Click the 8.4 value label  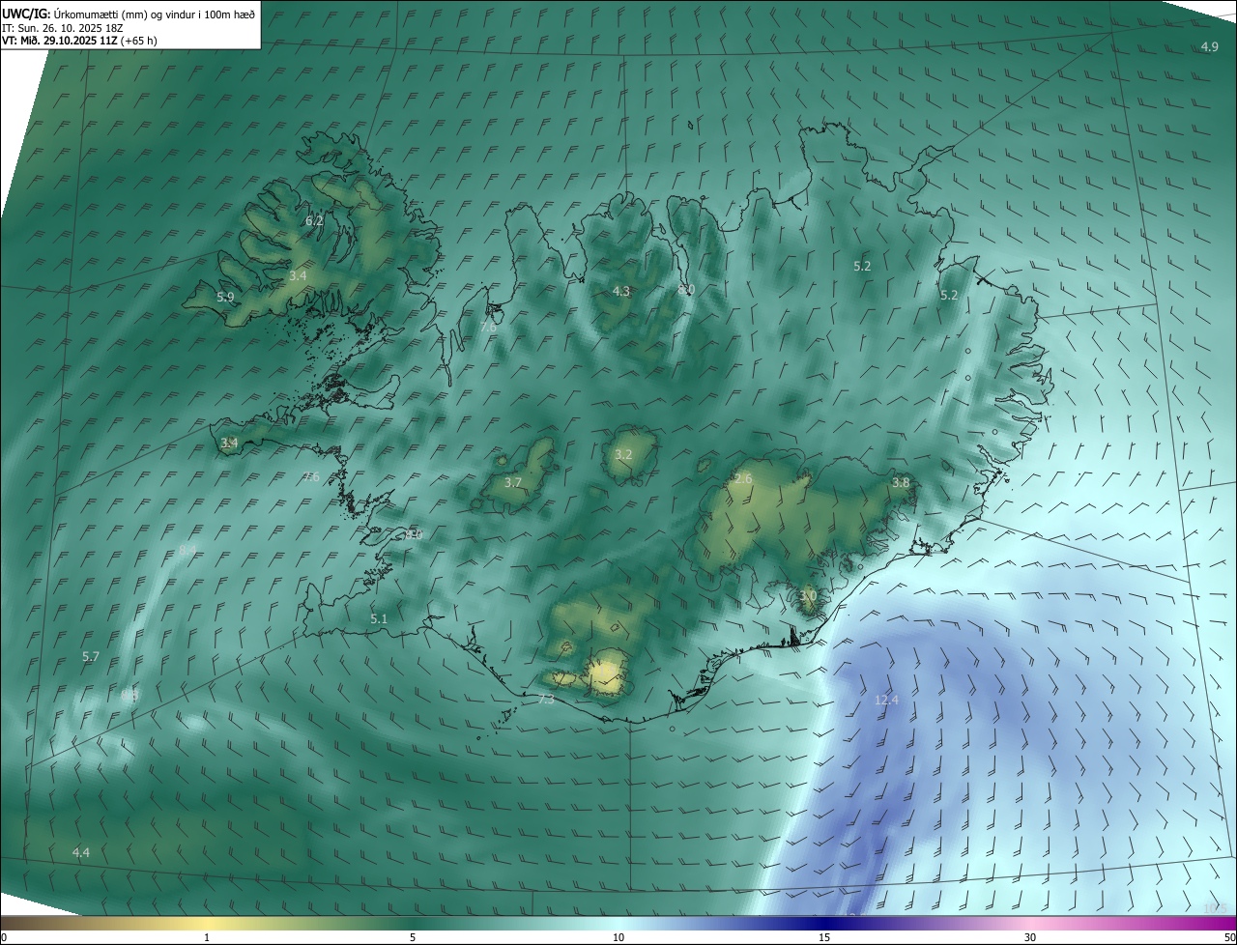point(187,550)
